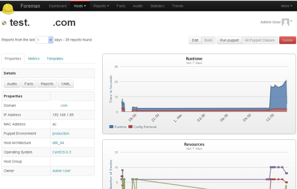Open the report days select box
Screen dimensions: 297x189
click(45, 40)
